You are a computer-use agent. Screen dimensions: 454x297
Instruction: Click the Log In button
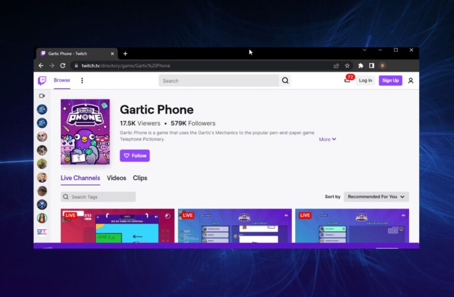click(x=365, y=80)
